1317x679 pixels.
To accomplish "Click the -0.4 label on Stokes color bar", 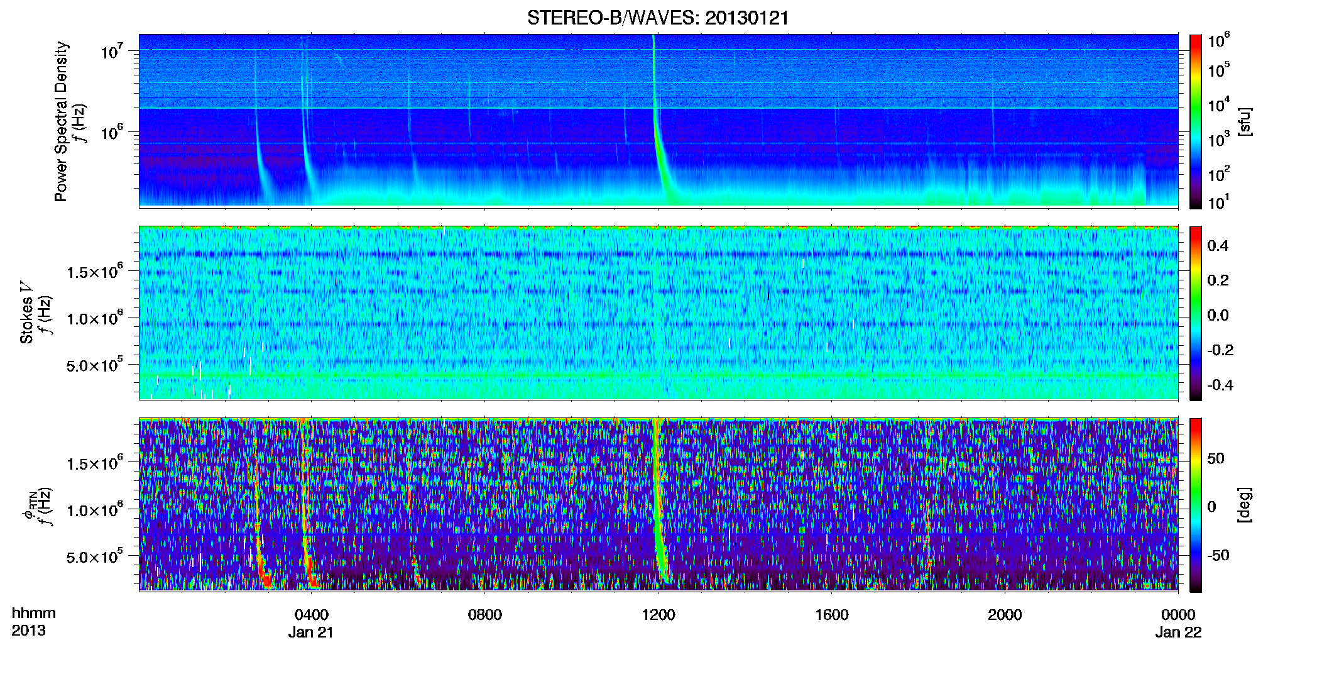I will (x=1220, y=385).
